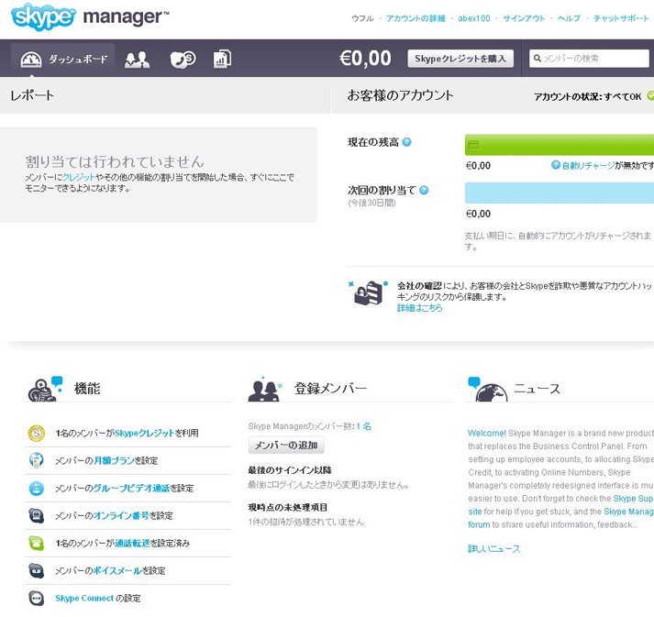Click Skypeクレジットを購入 button
654x617 pixels.
460,59
